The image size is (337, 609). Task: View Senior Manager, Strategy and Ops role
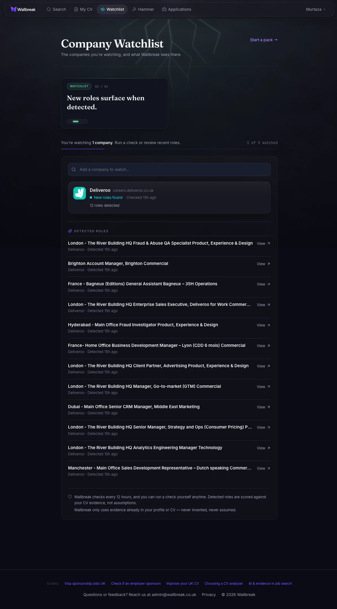263,427
